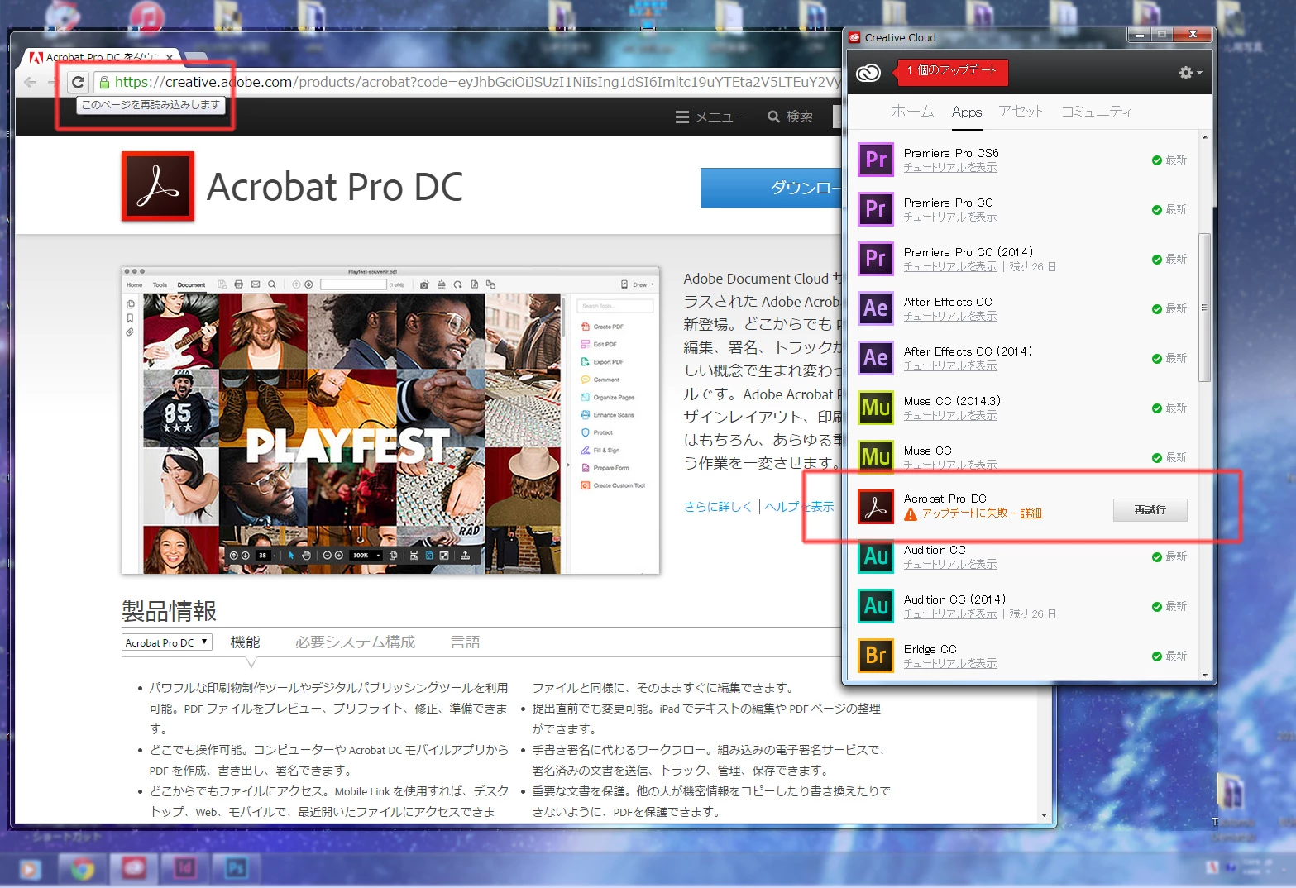This screenshot has height=888, width=1296.
Task: Open the tutorial link under After Effects CC
Action: 950,317
